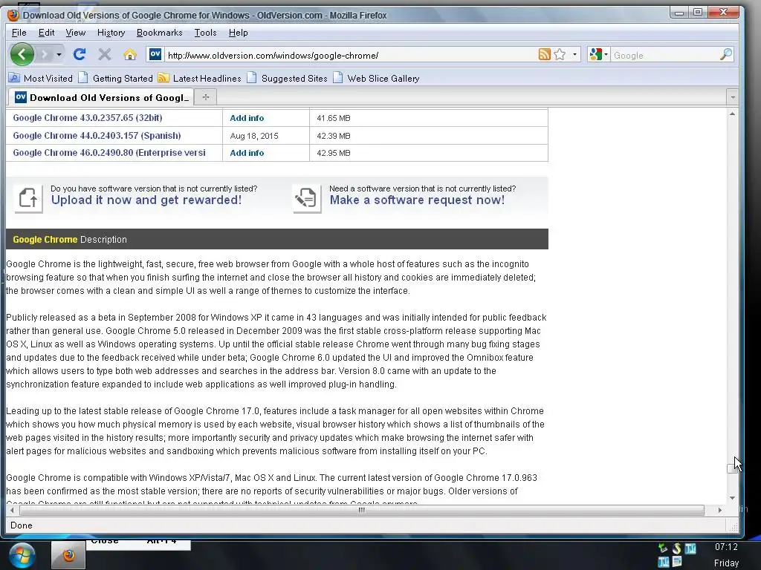Click the Stop loading X icon
Image resolution: width=761 pixels, height=570 pixels.
click(x=104, y=54)
